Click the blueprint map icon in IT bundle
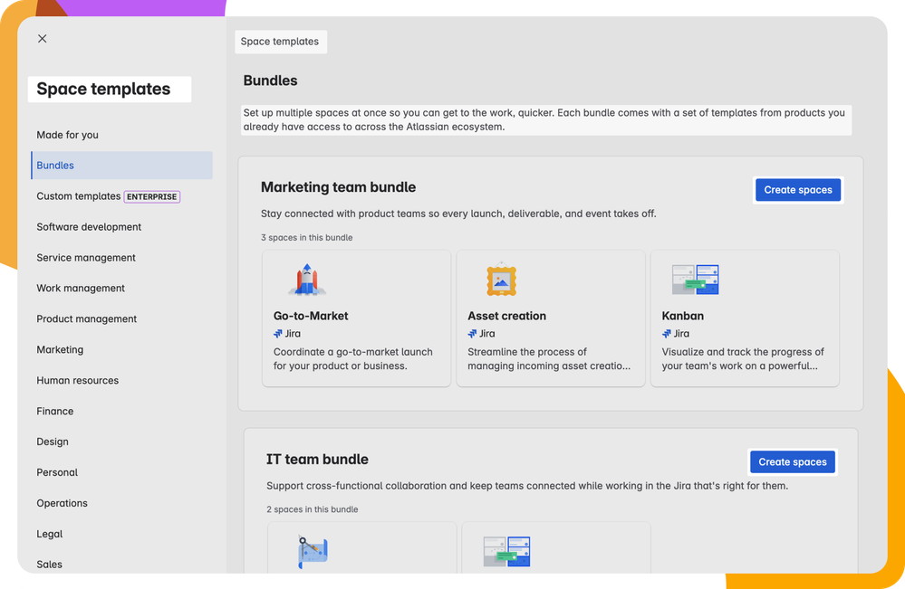905x589 pixels. click(313, 552)
